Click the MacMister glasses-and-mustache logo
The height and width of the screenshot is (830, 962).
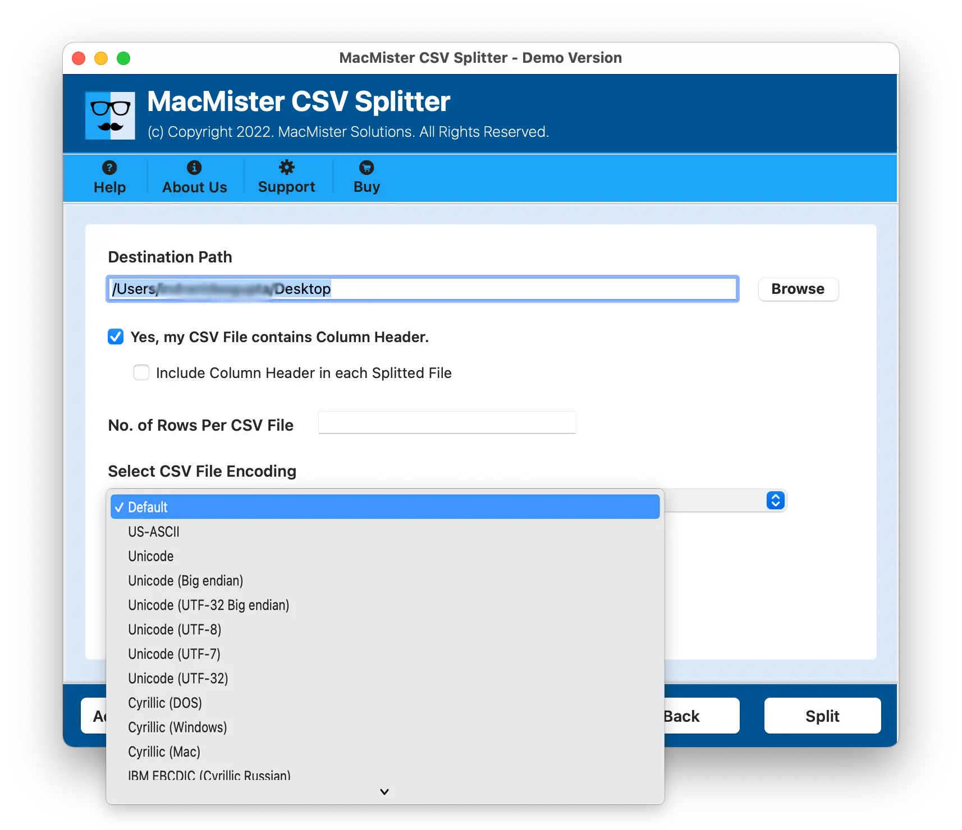pos(110,116)
